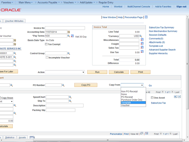Tick the One Asset checkbox
The image size is (189, 142).
click(x=152, y=98)
